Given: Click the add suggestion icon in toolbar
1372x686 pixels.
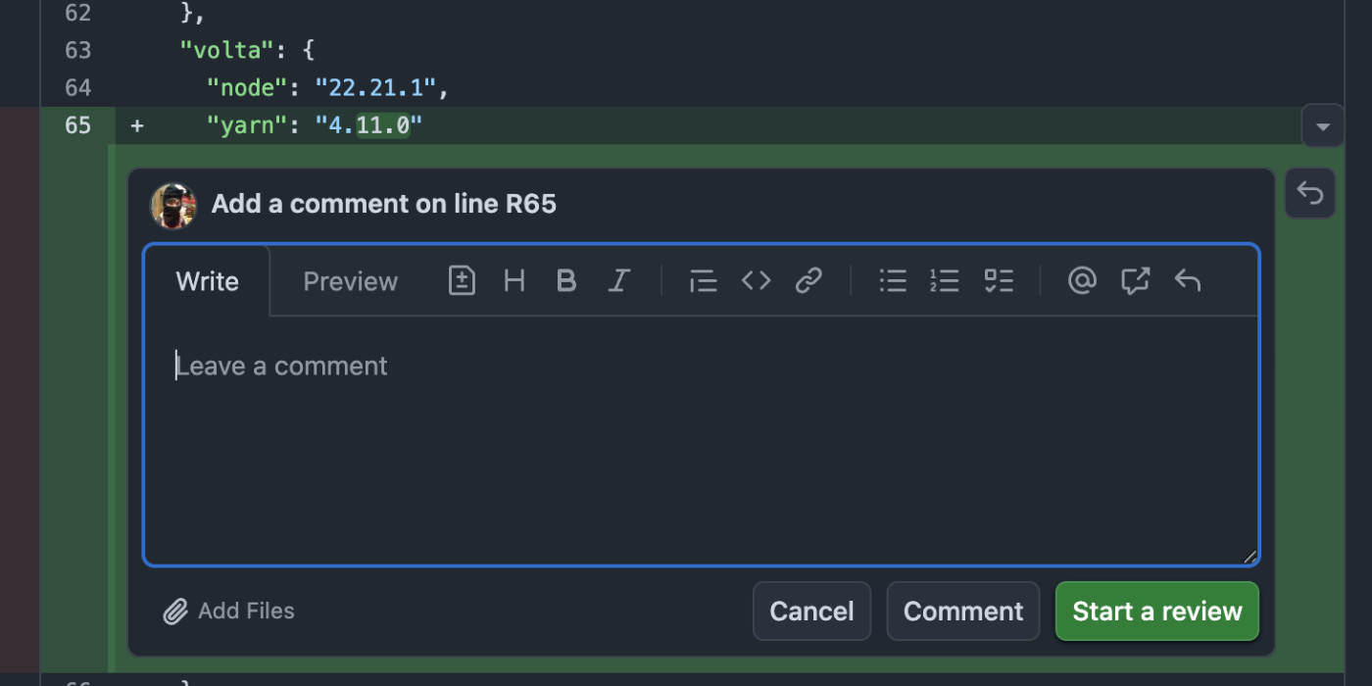Looking at the screenshot, I should [462, 281].
